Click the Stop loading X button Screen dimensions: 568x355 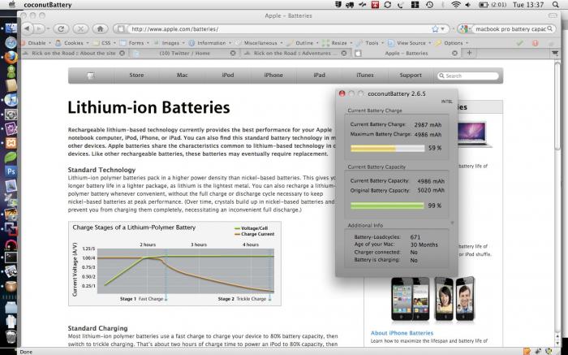click(80, 28)
